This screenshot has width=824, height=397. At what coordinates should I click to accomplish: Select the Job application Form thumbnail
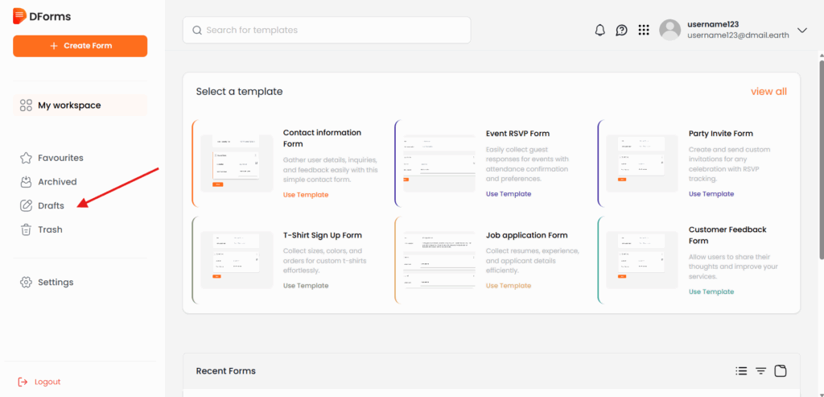pos(439,260)
